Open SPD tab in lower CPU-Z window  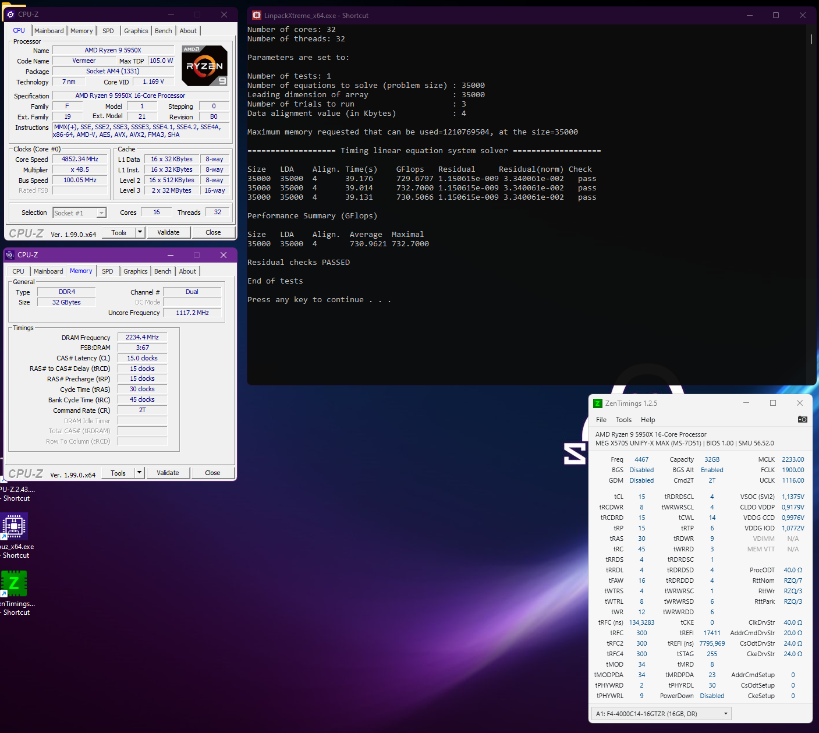pos(108,271)
